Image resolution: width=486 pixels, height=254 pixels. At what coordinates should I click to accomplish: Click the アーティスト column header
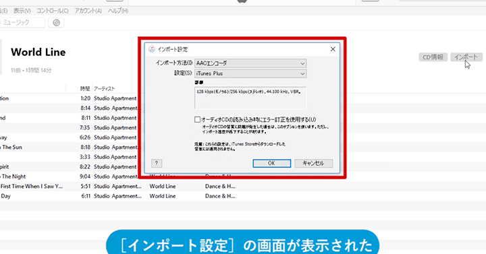105,88
